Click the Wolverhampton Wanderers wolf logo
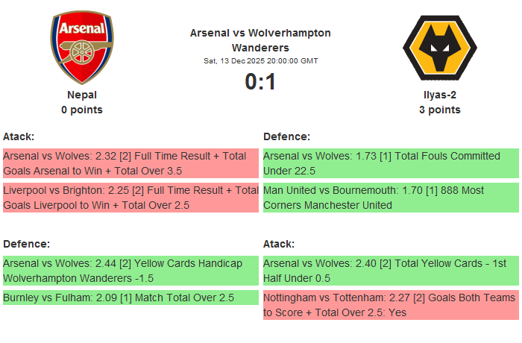The image size is (522, 343). [439, 48]
